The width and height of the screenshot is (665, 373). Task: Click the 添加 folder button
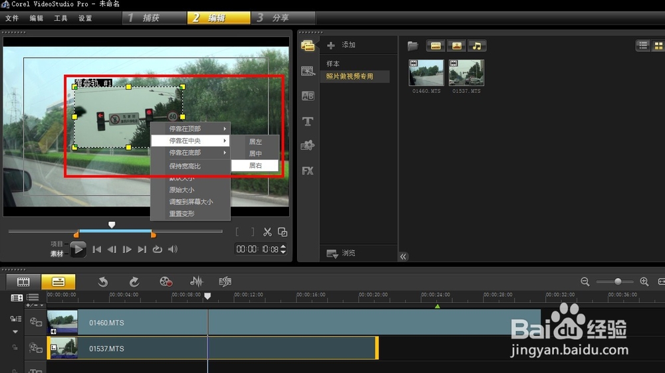(x=341, y=45)
